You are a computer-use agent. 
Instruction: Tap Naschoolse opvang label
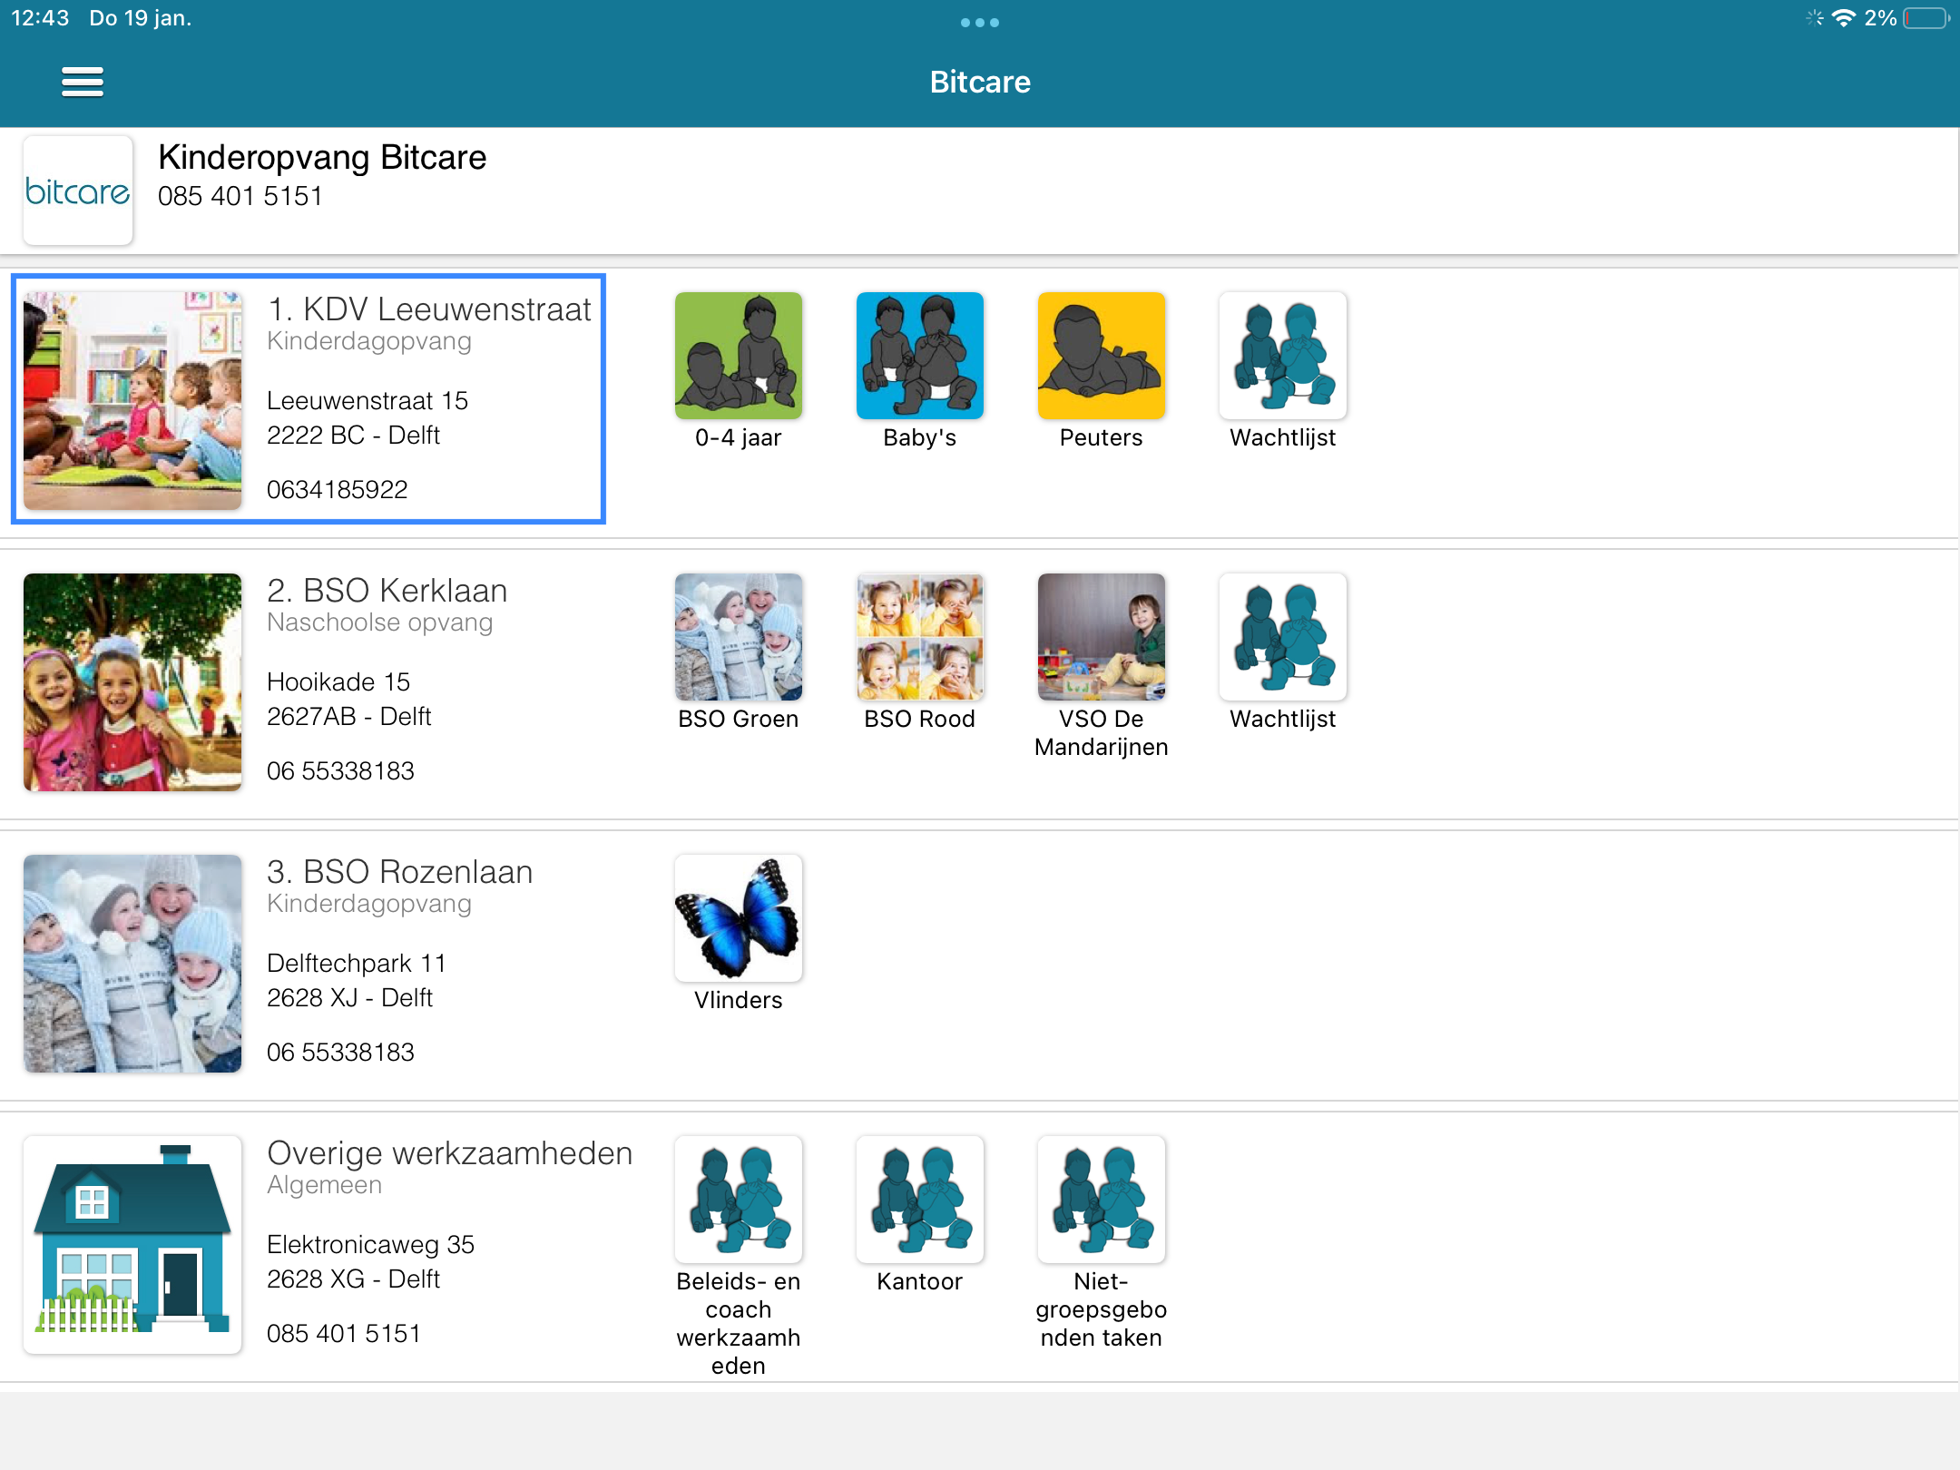(380, 622)
